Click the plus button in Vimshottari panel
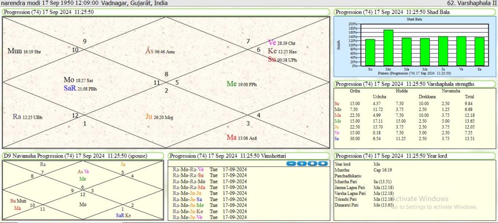The height and width of the screenshot is (223, 498). [x=302, y=163]
